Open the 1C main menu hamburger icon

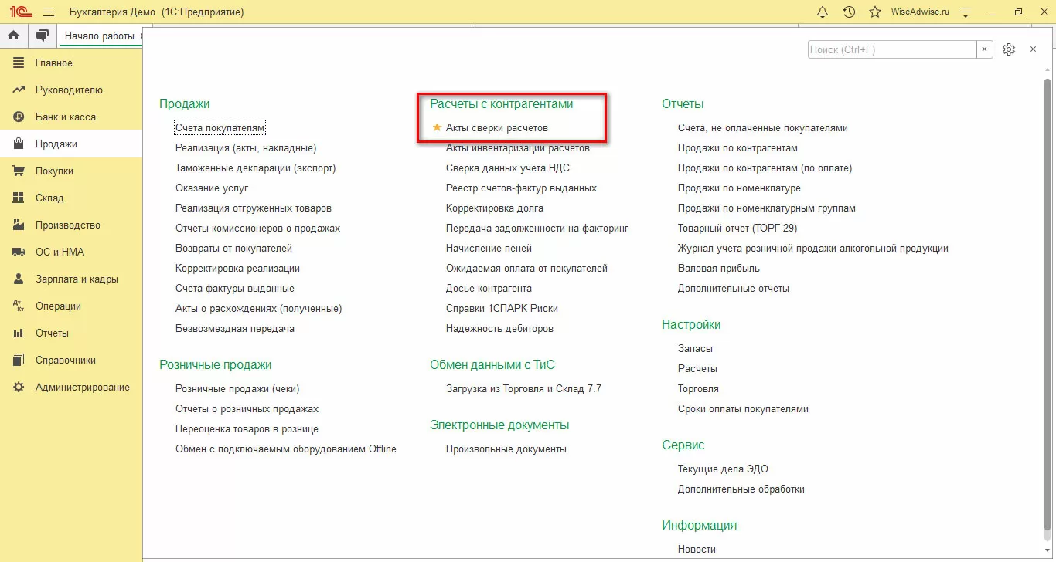point(49,12)
